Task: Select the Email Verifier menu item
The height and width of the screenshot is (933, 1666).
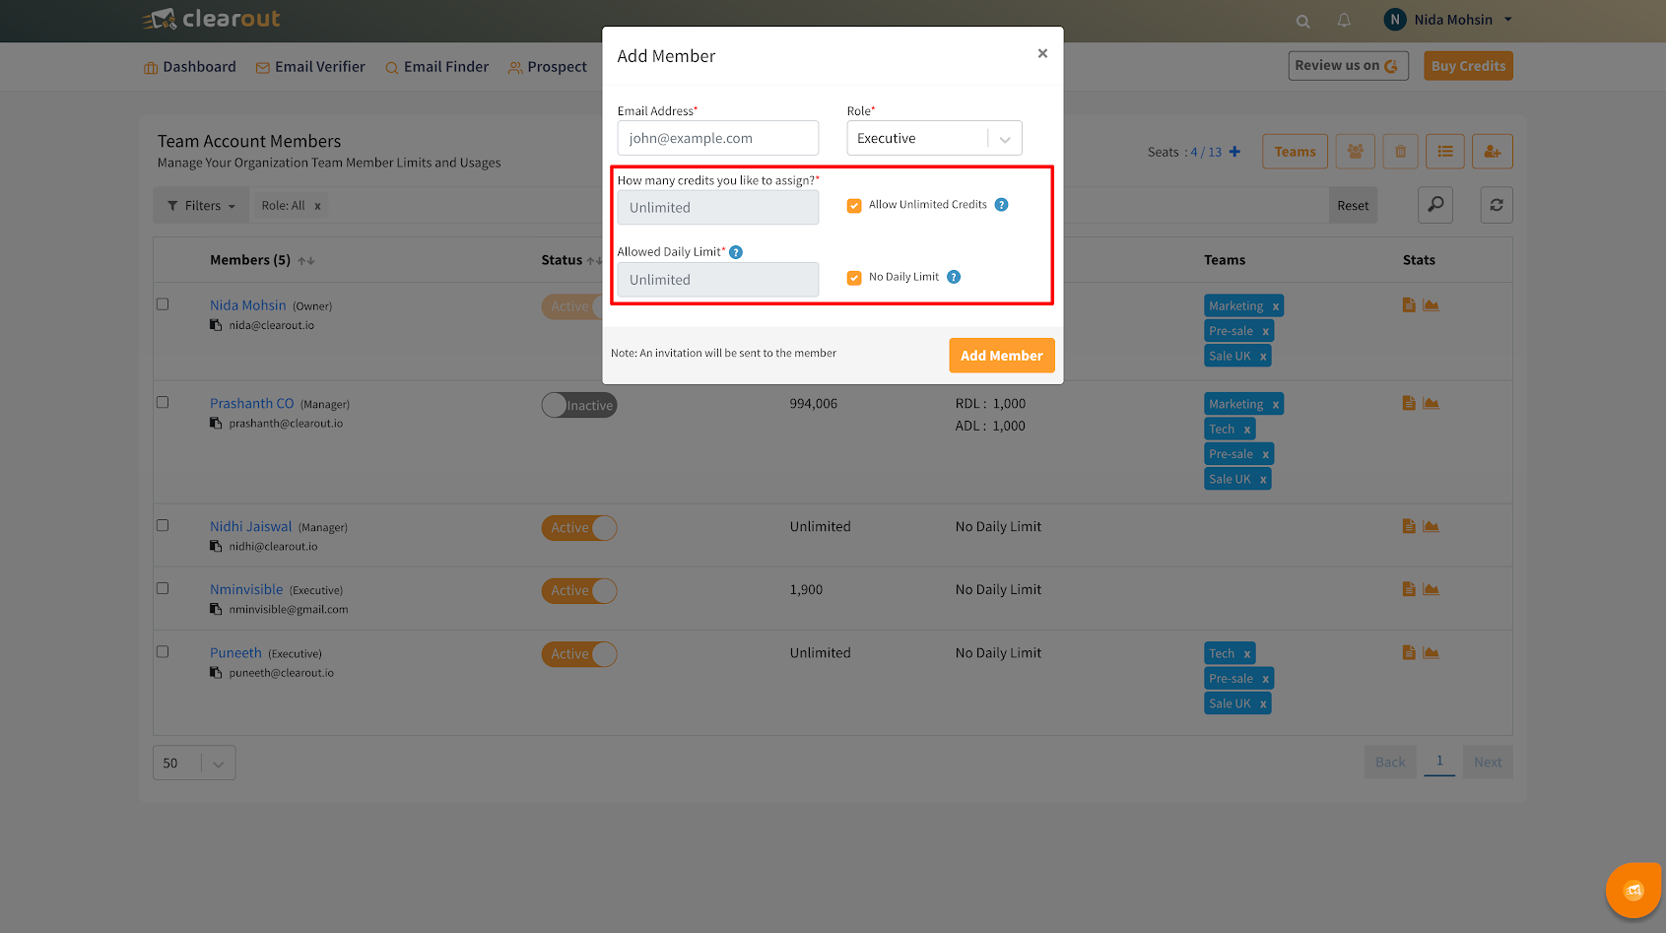Action: click(x=310, y=66)
